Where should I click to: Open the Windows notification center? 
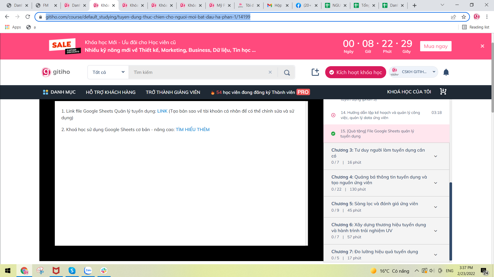tap(484, 271)
